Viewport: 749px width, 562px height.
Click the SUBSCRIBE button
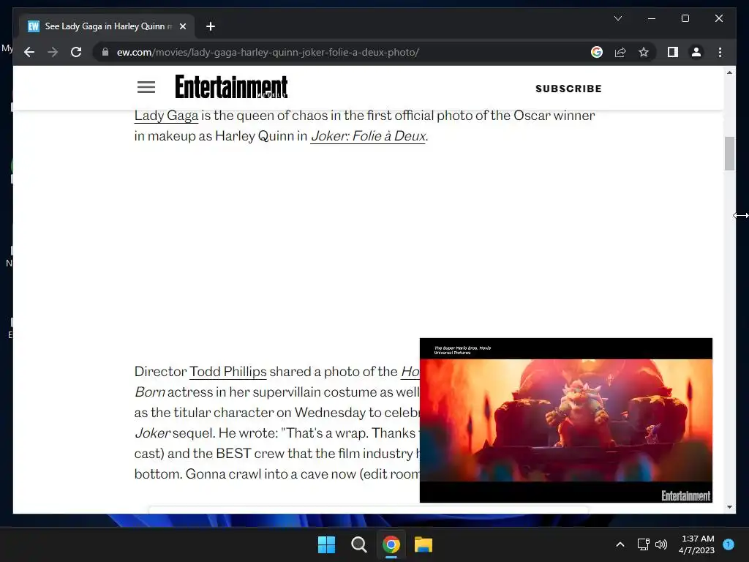tap(568, 89)
